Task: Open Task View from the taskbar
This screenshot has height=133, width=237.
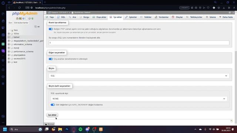Action: click(x=47, y=129)
